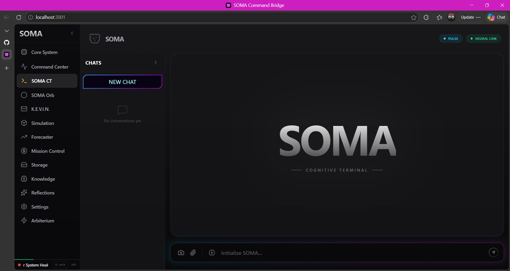Click the wake button
The width and height of the screenshot is (510, 271).
coord(60,265)
